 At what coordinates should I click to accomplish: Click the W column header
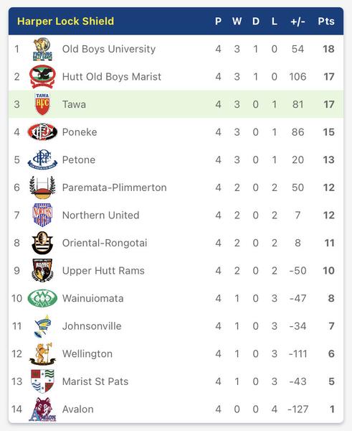tap(237, 21)
